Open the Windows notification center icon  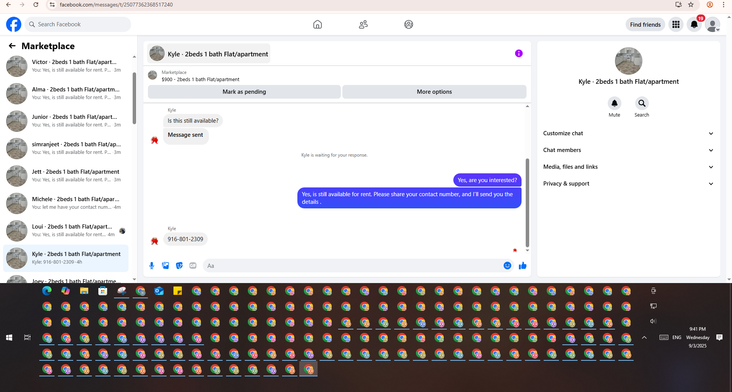click(x=719, y=338)
